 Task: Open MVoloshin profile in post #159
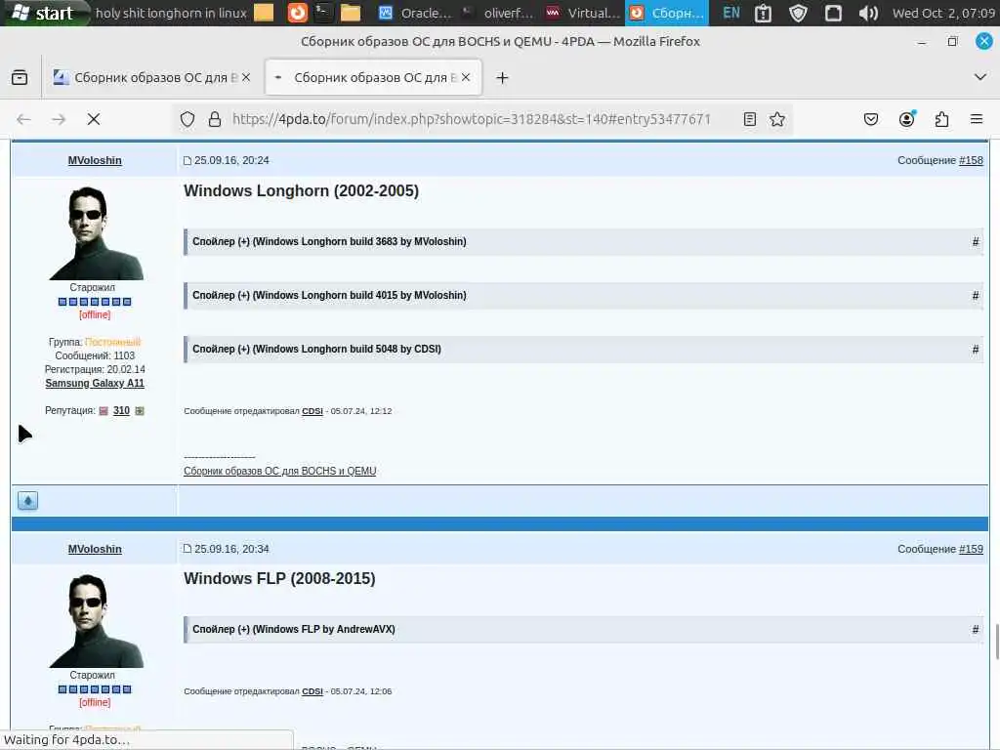click(x=95, y=549)
